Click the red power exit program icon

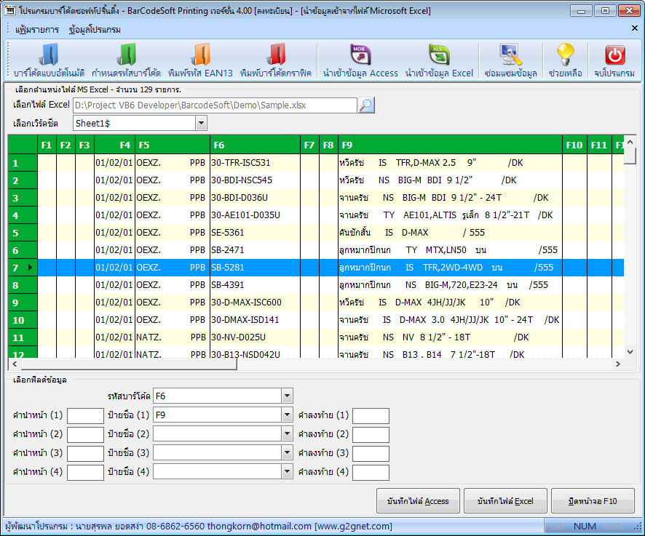point(614,55)
